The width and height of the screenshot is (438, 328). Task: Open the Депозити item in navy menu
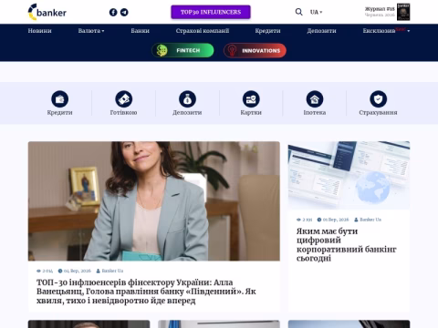[321, 31]
